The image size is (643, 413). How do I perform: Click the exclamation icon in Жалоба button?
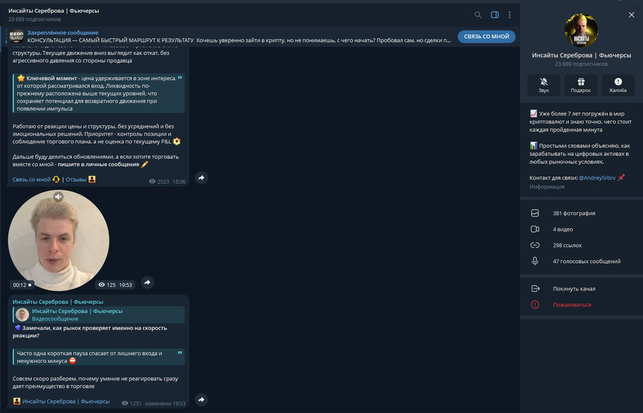(x=618, y=81)
